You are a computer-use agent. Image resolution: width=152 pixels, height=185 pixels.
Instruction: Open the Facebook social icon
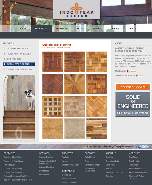pyautogui.click(x=140, y=147)
